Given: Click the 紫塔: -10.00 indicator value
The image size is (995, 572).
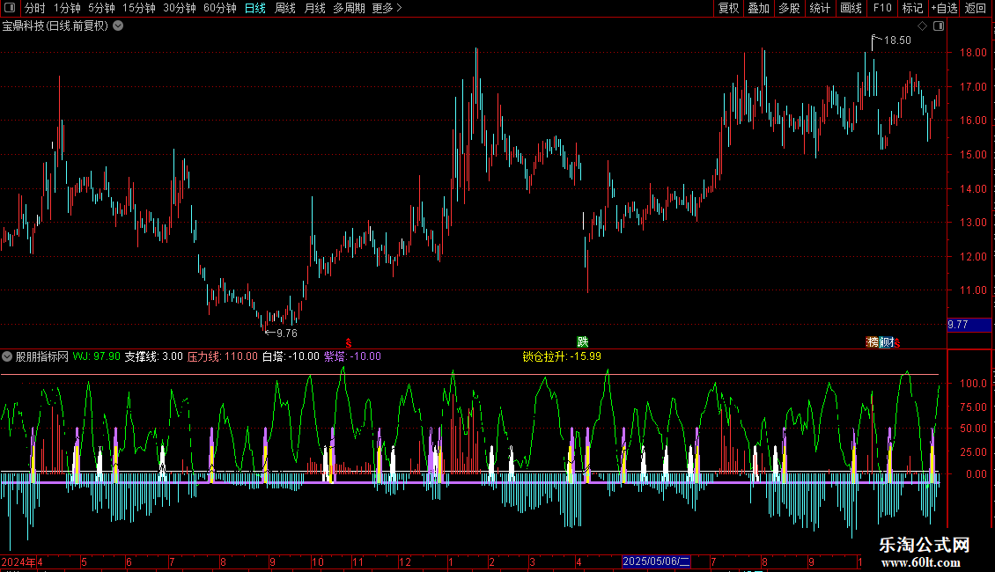Looking at the screenshot, I should click(x=353, y=356).
